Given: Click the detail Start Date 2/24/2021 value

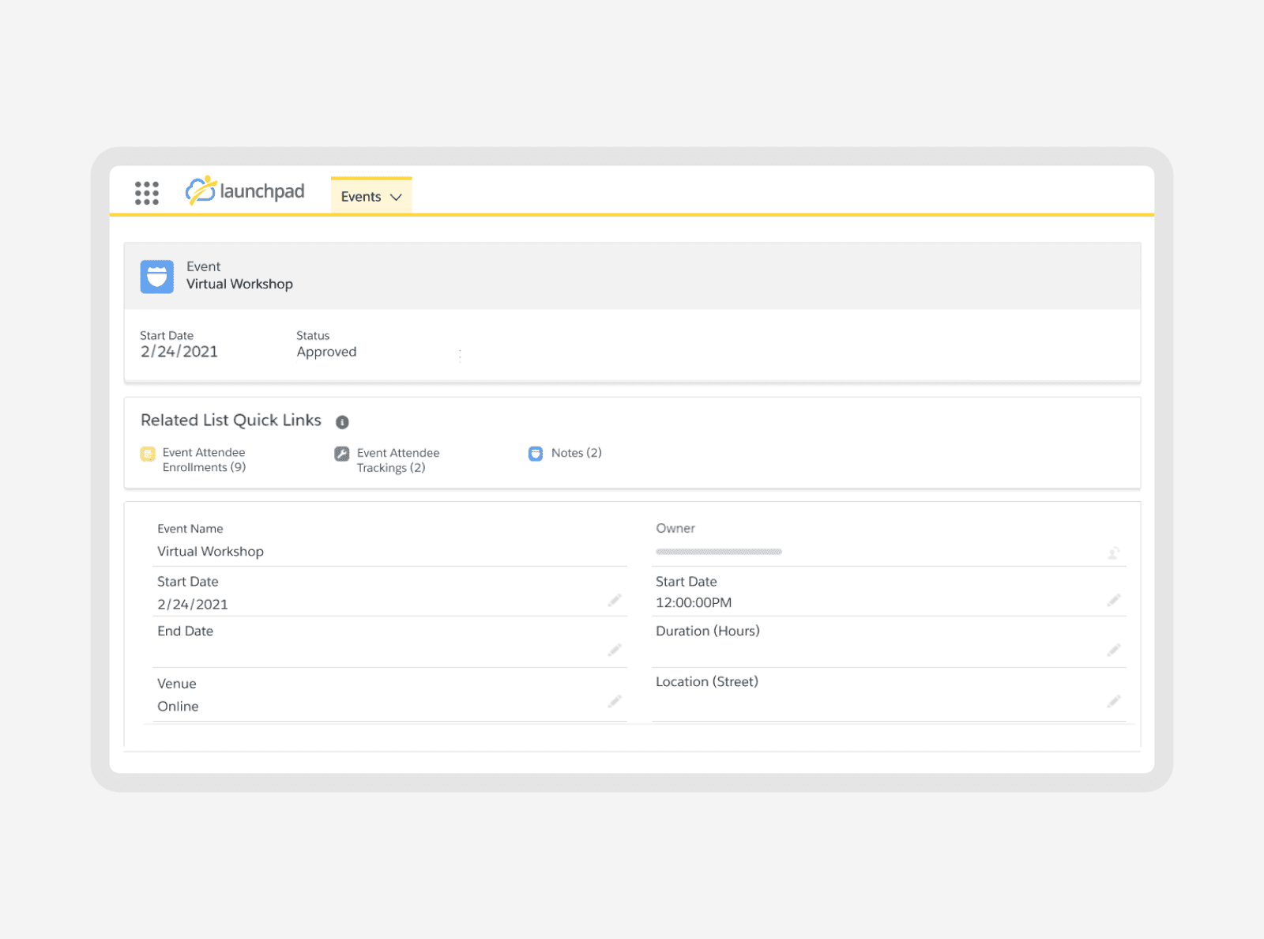Looking at the screenshot, I should [x=193, y=605].
